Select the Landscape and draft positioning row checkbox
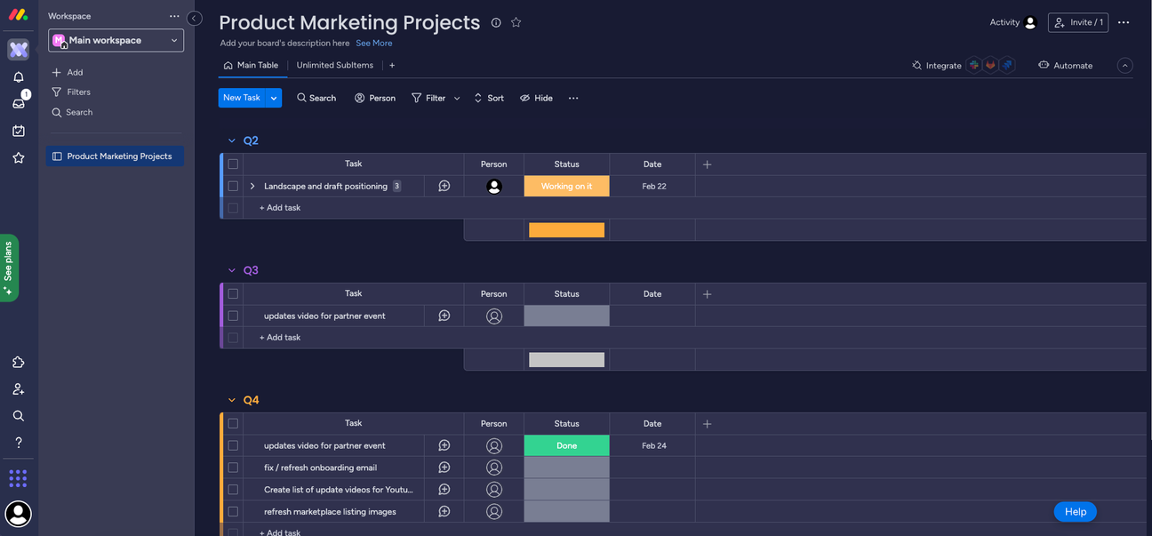Viewport: 1152px width, 536px height. pos(233,186)
